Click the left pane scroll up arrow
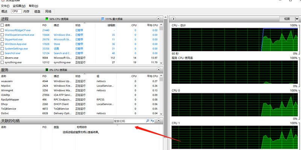 click(x=165, y=17)
